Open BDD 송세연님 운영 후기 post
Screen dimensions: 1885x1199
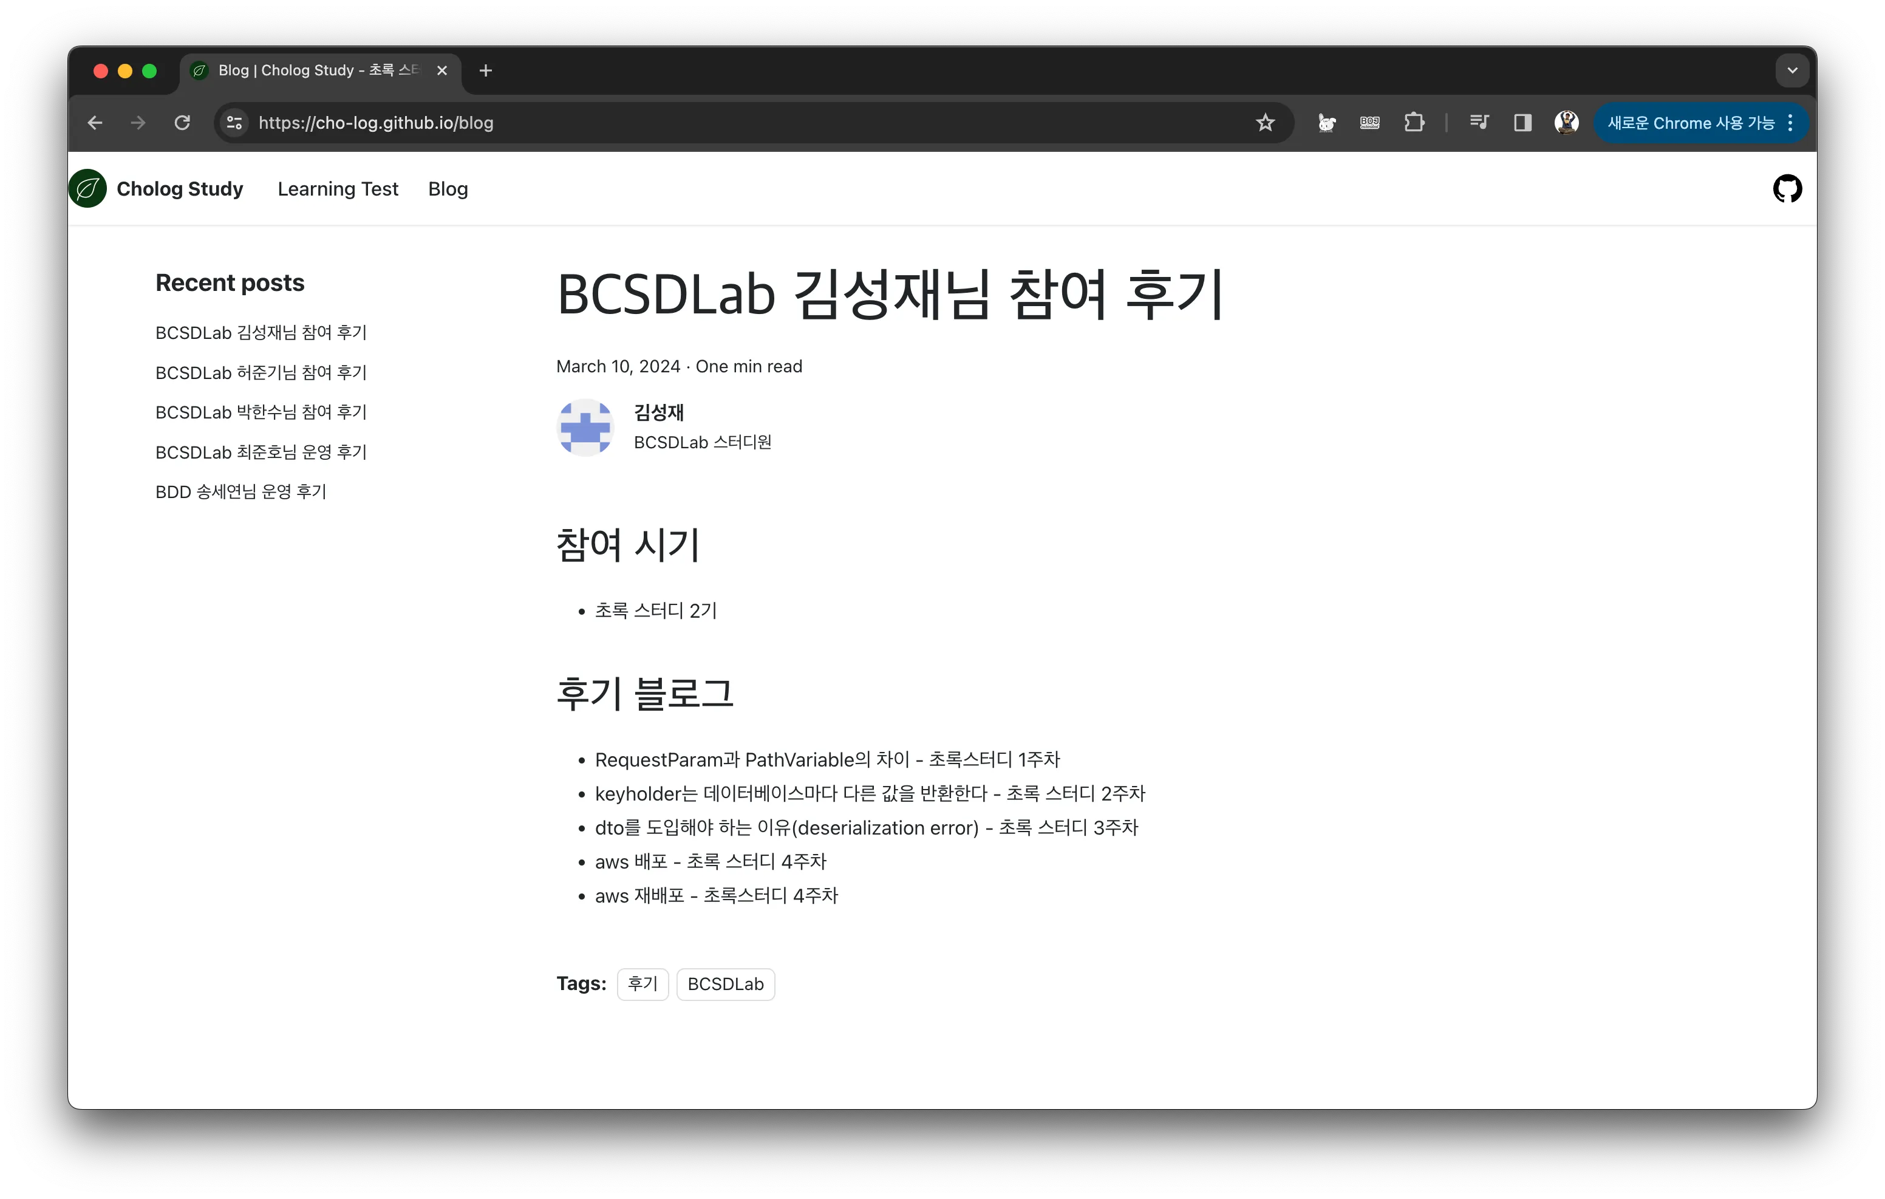tap(240, 492)
